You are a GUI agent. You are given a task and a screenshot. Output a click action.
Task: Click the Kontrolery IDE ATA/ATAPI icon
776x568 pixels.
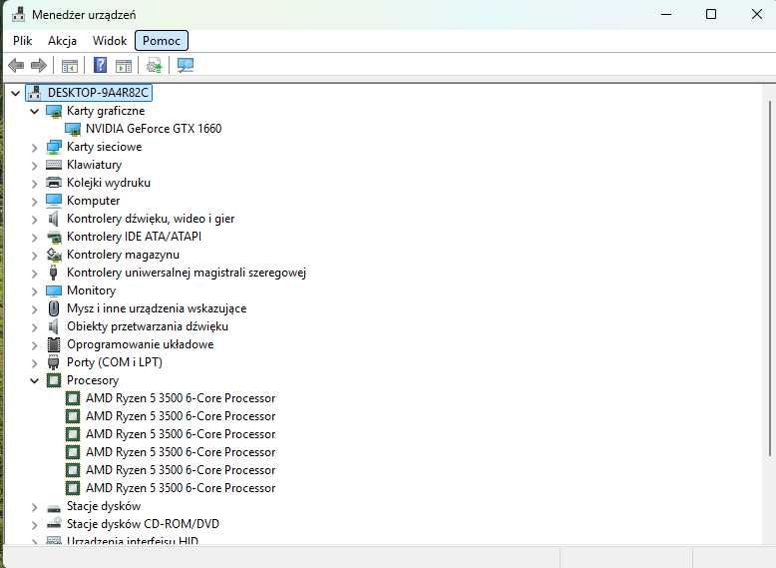click(54, 237)
